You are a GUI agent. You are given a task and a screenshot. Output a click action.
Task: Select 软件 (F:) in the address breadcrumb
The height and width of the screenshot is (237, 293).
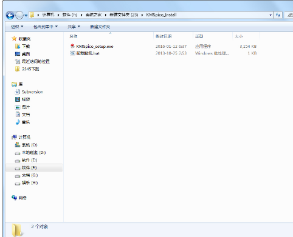[x=70, y=15]
